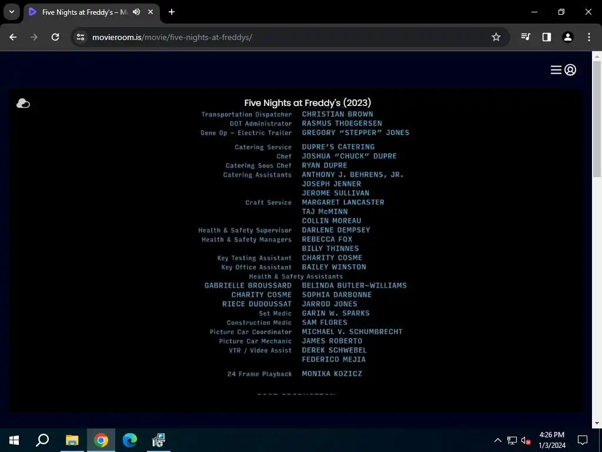Click the cloud icon on the player
Image resolution: width=602 pixels, height=452 pixels.
23,104
